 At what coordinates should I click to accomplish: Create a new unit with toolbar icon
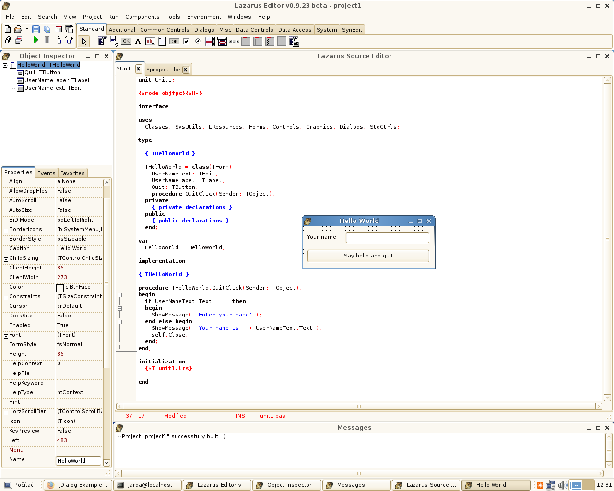coord(8,29)
